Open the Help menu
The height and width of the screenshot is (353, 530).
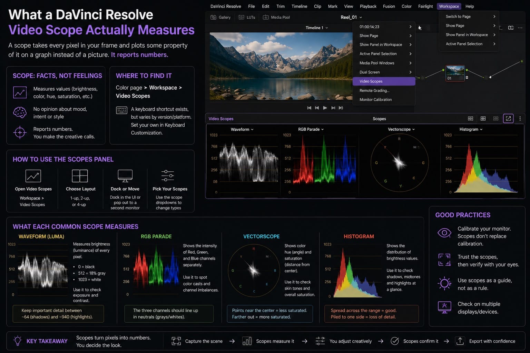point(470,6)
